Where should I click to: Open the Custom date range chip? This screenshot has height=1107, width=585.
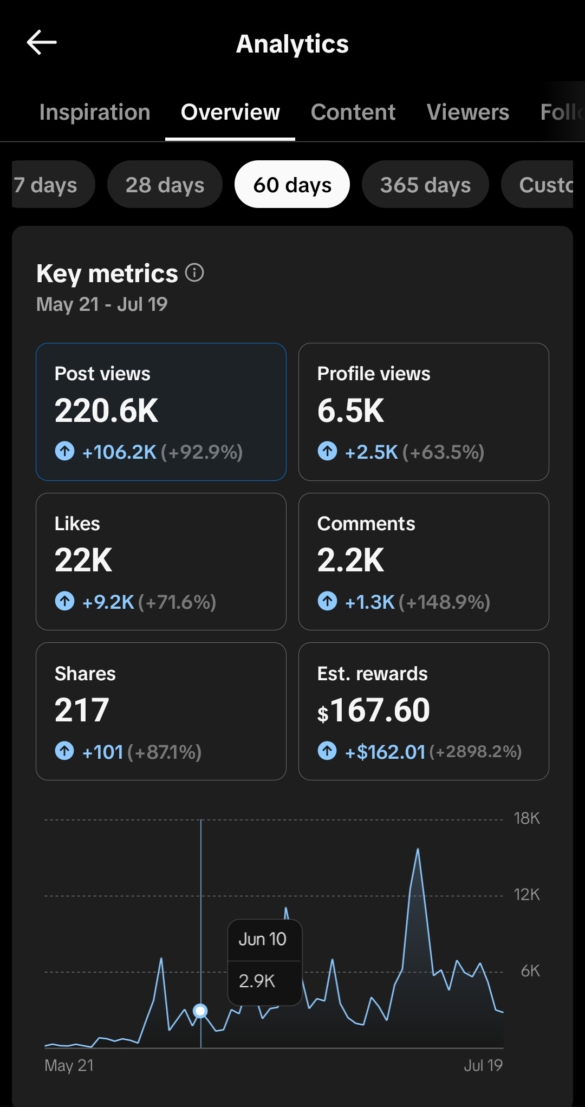pyautogui.click(x=537, y=184)
